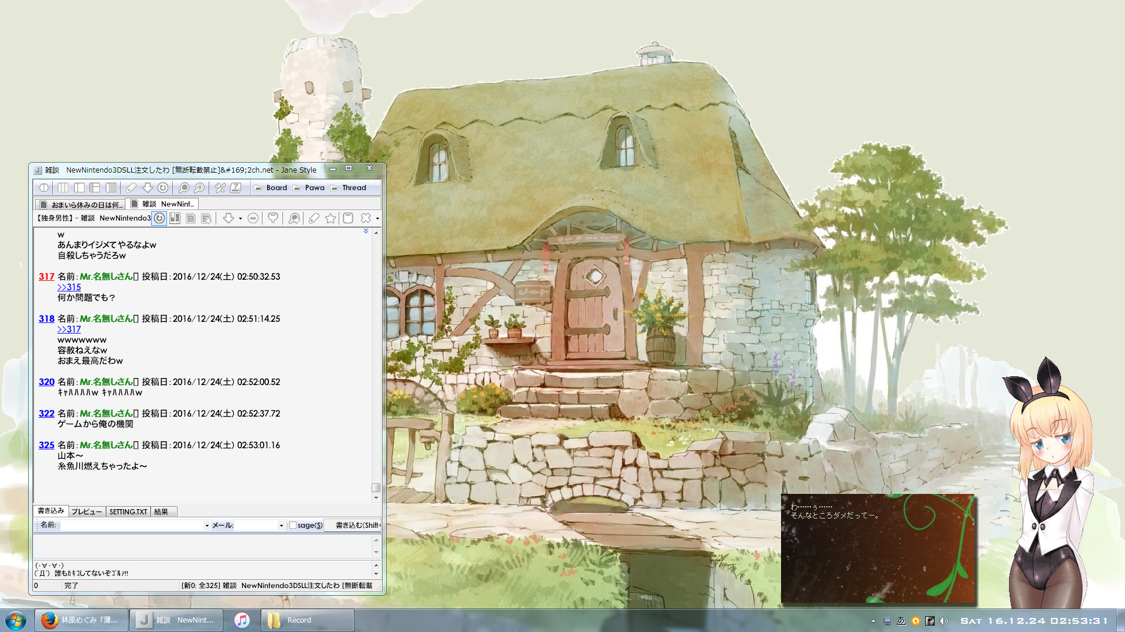Click into the メール input field

coord(256,525)
